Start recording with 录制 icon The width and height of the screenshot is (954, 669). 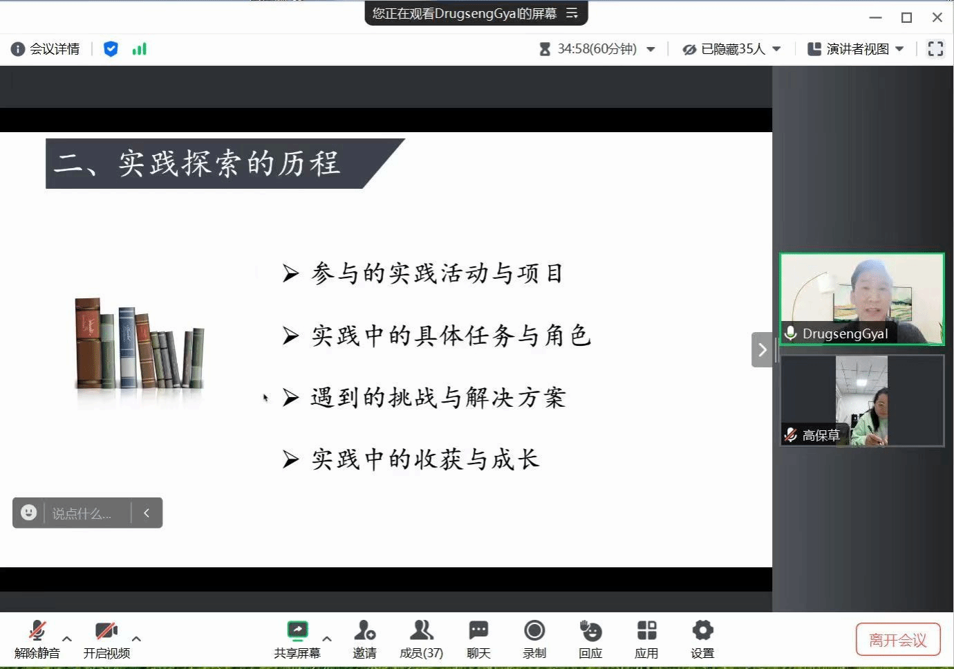tap(534, 631)
